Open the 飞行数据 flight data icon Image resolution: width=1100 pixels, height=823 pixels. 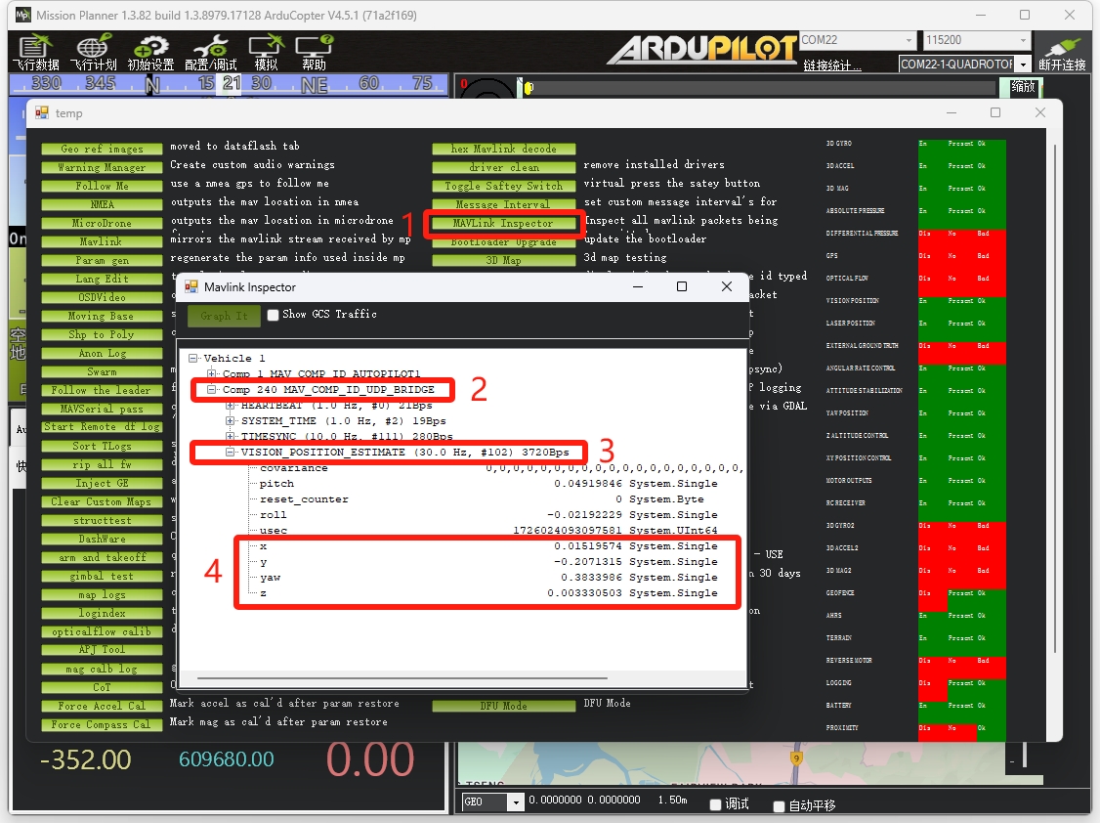coord(35,53)
